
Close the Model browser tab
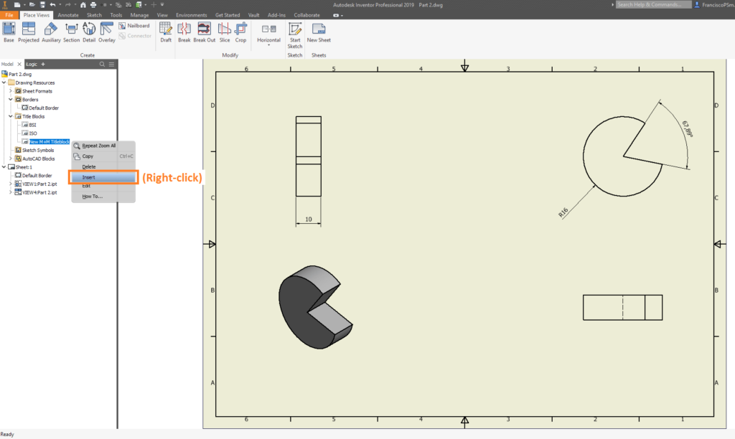(19, 64)
